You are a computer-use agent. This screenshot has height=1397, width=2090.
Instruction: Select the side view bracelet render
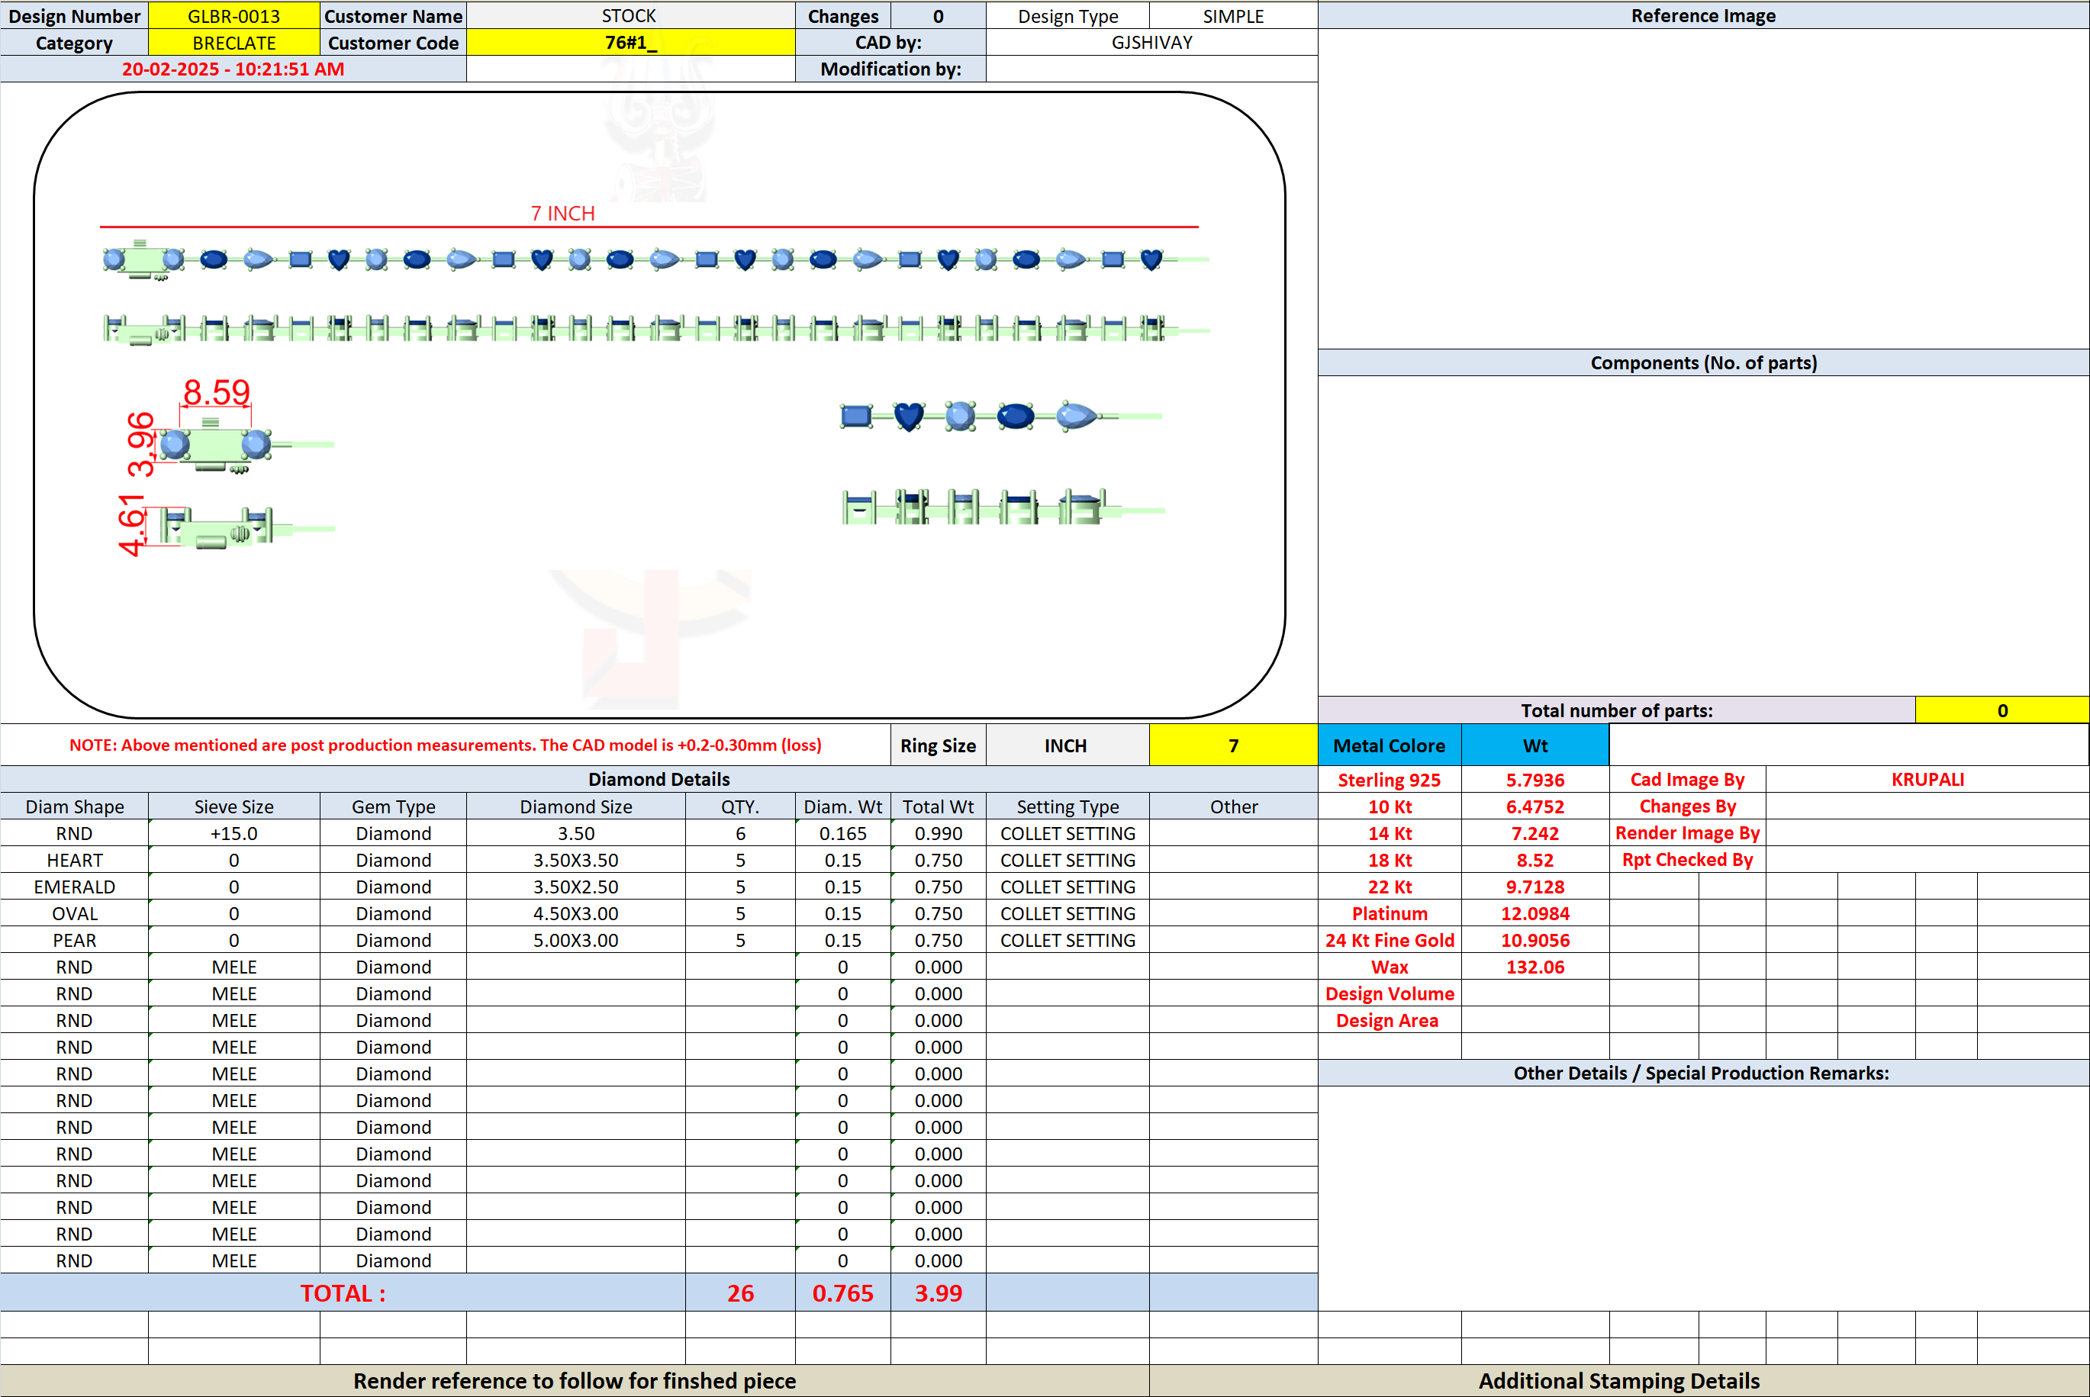(x=655, y=329)
